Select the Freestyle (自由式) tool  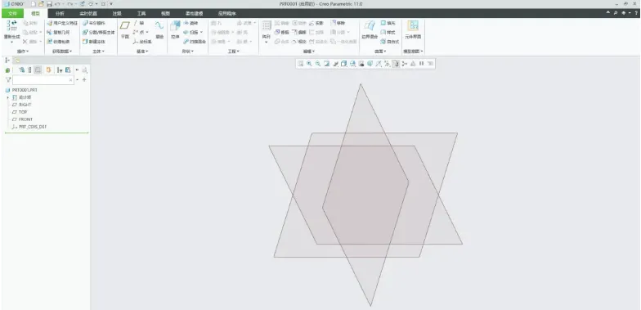pyautogui.click(x=389, y=41)
